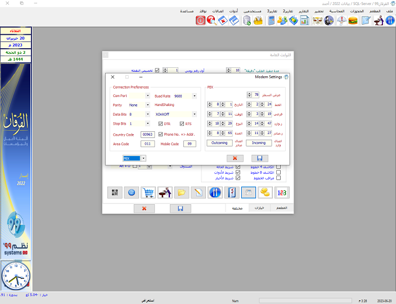Disable the RTS checkbox
The width and height of the screenshot is (396, 304).
pos(181,123)
